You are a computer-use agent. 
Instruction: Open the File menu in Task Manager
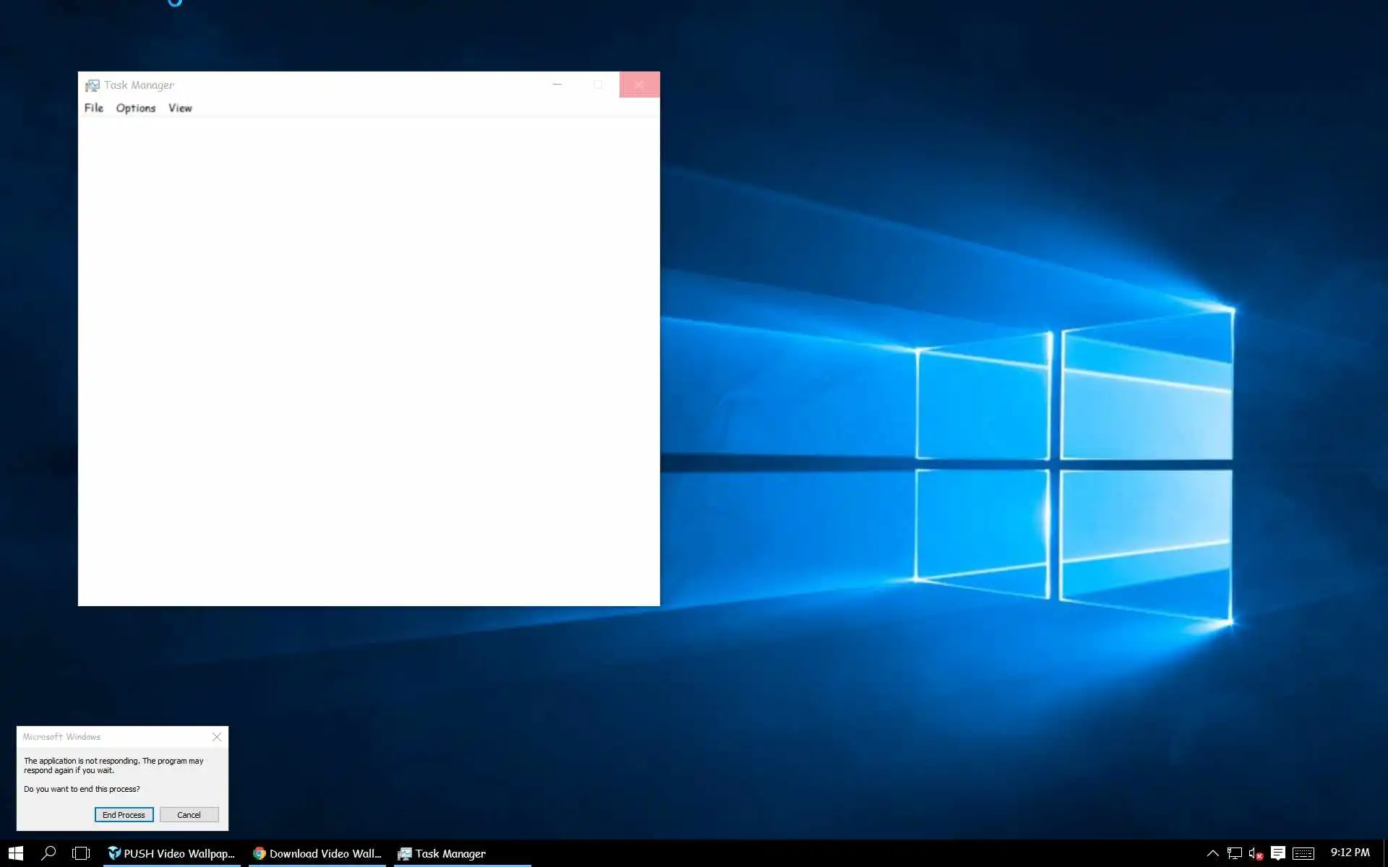[x=94, y=108]
